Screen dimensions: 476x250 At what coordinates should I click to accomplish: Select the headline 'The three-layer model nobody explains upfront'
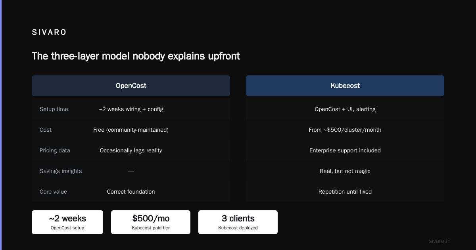click(x=136, y=56)
